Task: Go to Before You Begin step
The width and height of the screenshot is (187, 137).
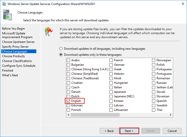Action: click(x=13, y=29)
